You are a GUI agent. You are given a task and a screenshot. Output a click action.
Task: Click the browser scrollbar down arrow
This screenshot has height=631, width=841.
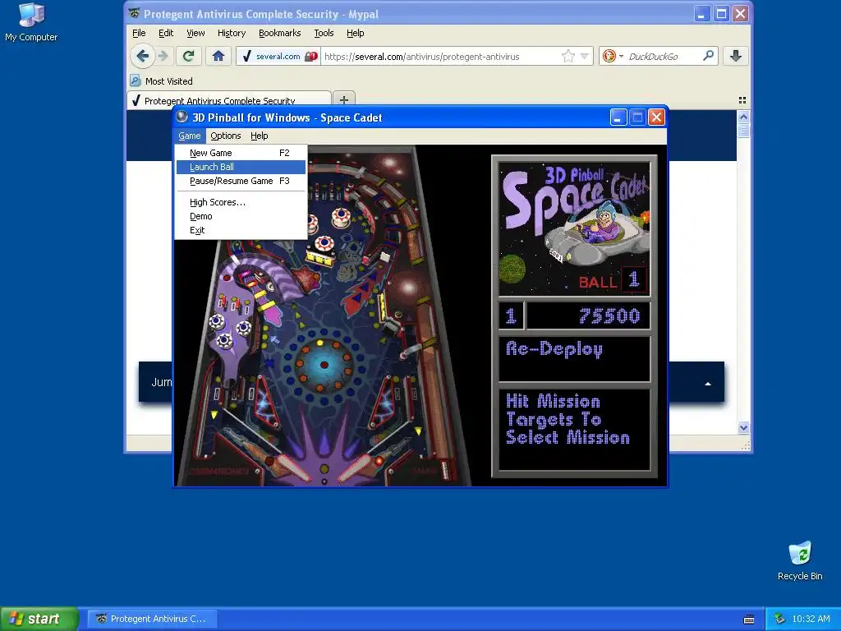pyautogui.click(x=743, y=427)
